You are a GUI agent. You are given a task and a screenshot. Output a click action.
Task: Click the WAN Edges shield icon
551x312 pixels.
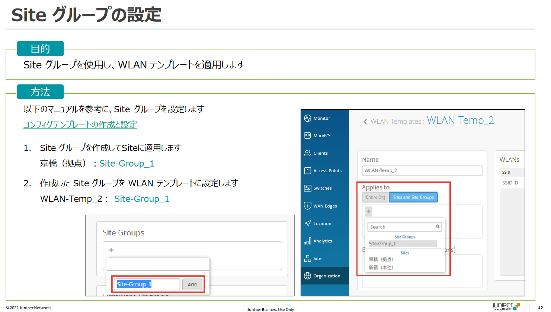(x=308, y=206)
